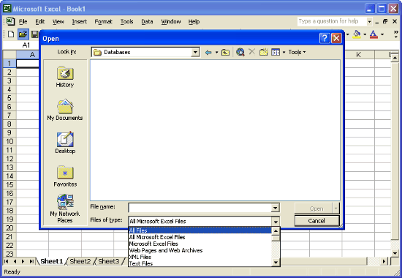402x278 pixels.
Task: Select XML Files in the type list
Action: [x=200, y=257]
